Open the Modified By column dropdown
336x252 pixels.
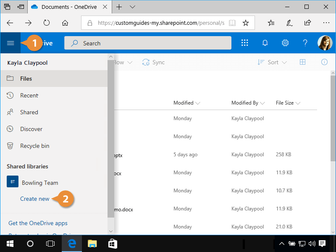tap(248, 103)
